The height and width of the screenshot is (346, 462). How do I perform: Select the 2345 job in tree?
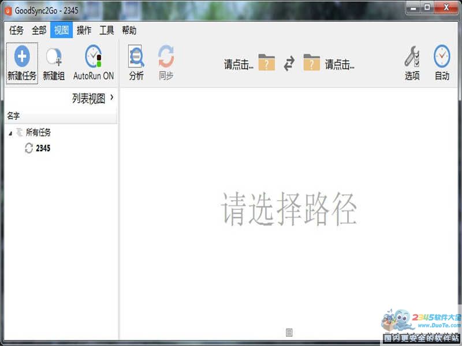click(x=43, y=148)
